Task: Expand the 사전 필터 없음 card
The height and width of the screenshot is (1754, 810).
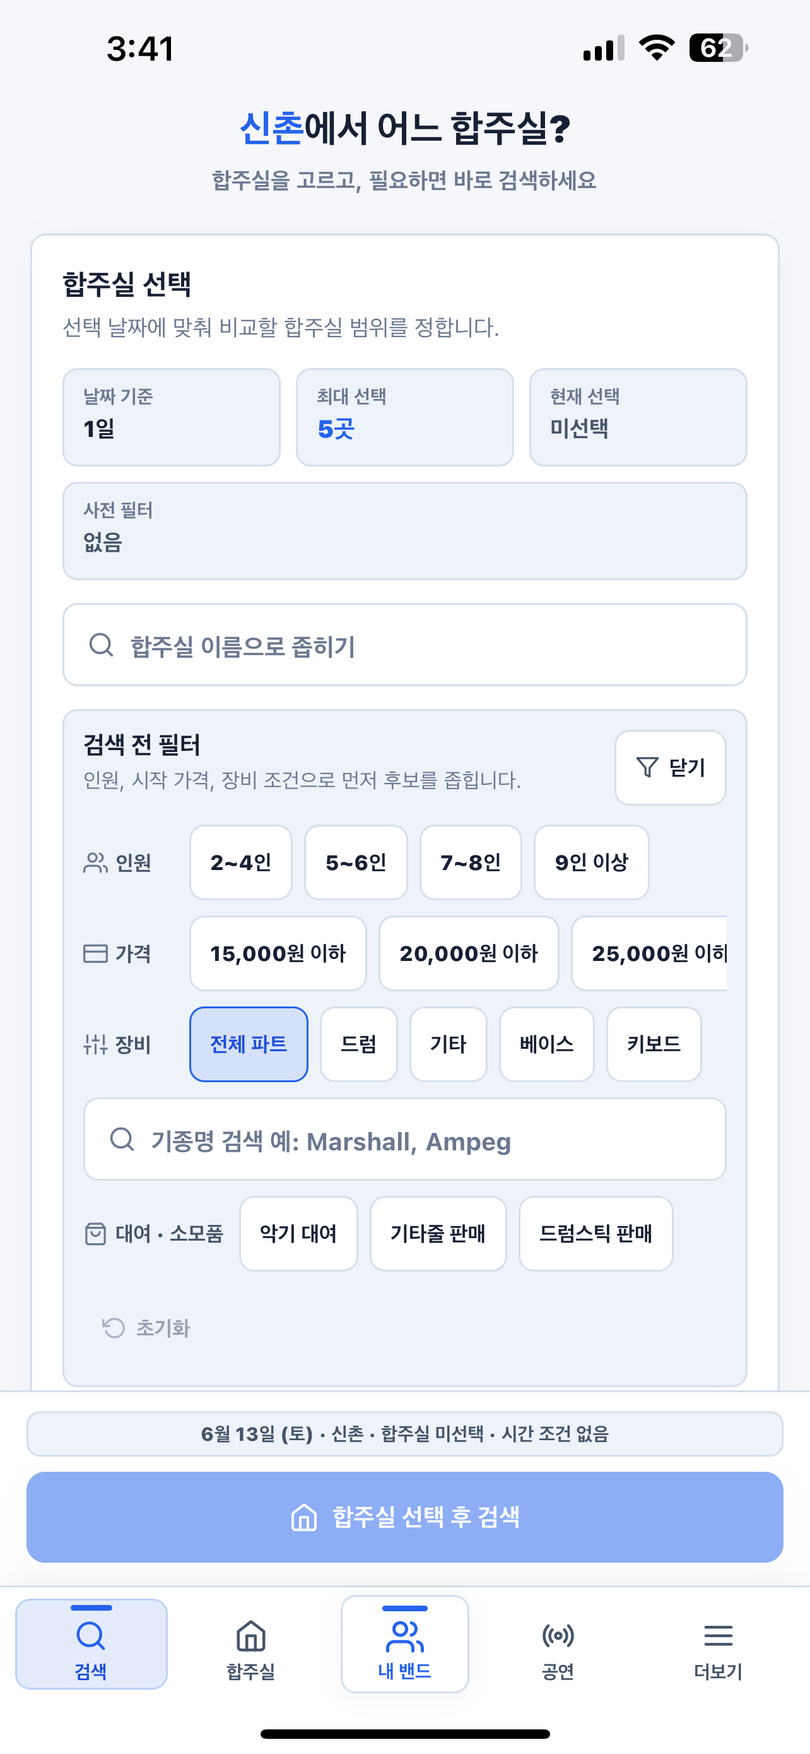Action: (404, 531)
